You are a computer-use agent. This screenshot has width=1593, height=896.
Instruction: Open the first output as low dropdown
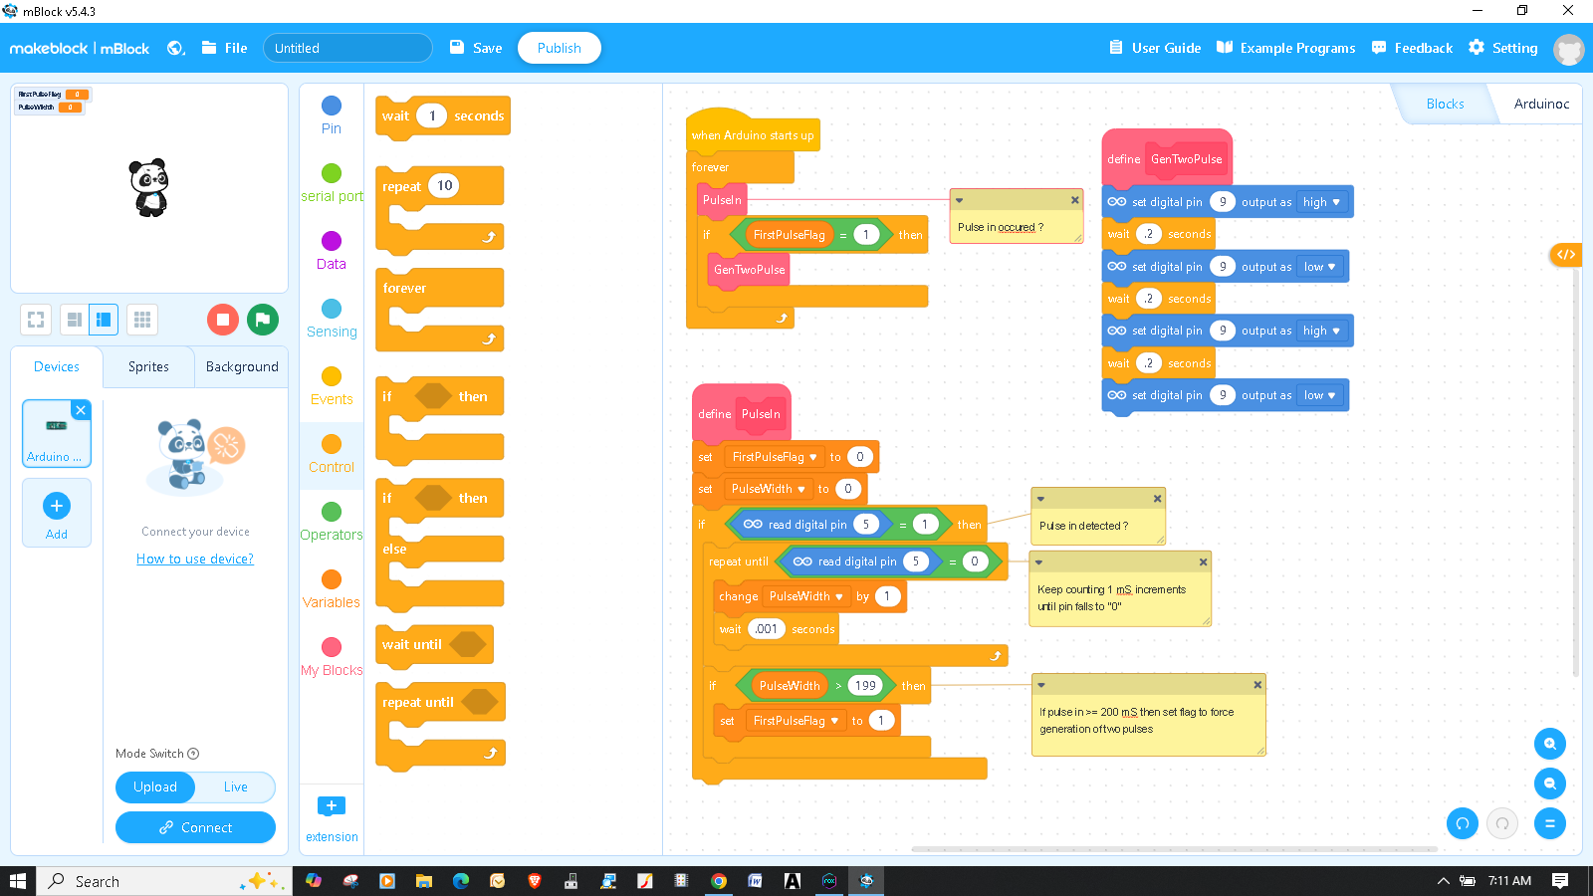tap(1319, 267)
